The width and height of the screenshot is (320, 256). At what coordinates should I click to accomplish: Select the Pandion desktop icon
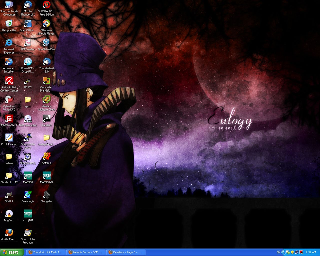[x=46, y=121]
